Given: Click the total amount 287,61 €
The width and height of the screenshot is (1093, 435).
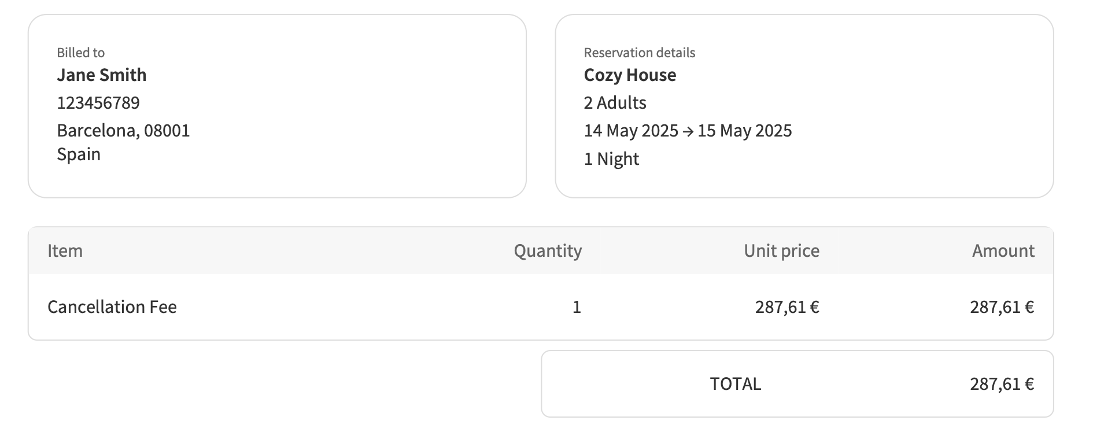Looking at the screenshot, I should pyautogui.click(x=1002, y=384).
